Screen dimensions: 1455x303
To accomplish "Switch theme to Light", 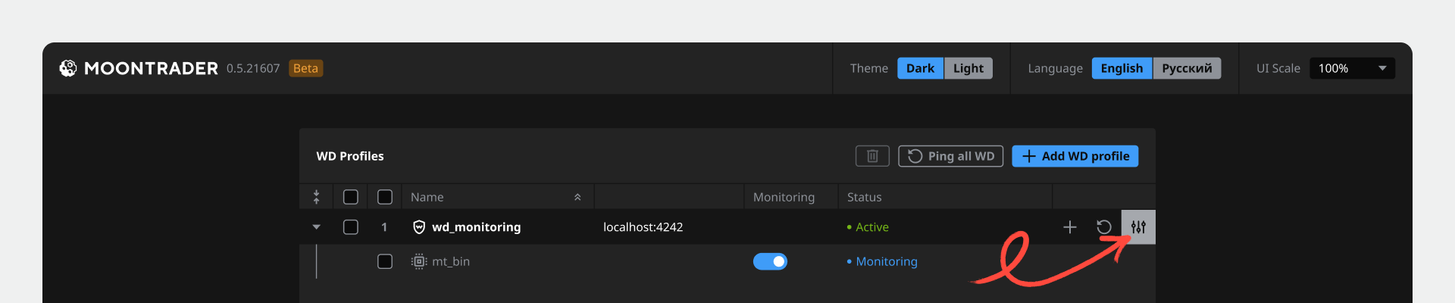I will 968,68.
